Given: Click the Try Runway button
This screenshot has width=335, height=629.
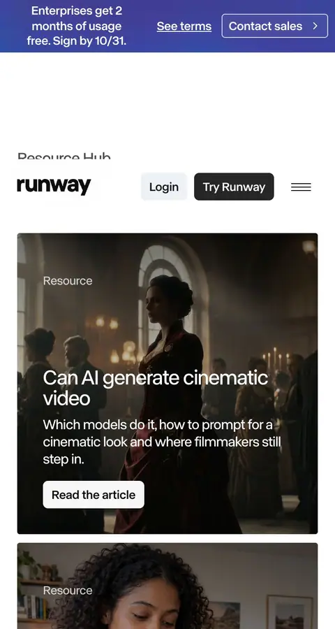Looking at the screenshot, I should coord(234,187).
